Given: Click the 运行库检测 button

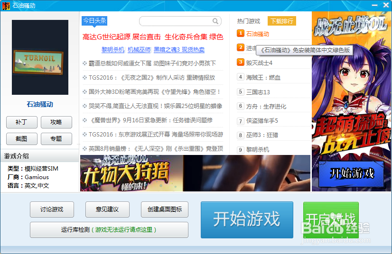Looking at the screenshot, I should tap(109, 230).
